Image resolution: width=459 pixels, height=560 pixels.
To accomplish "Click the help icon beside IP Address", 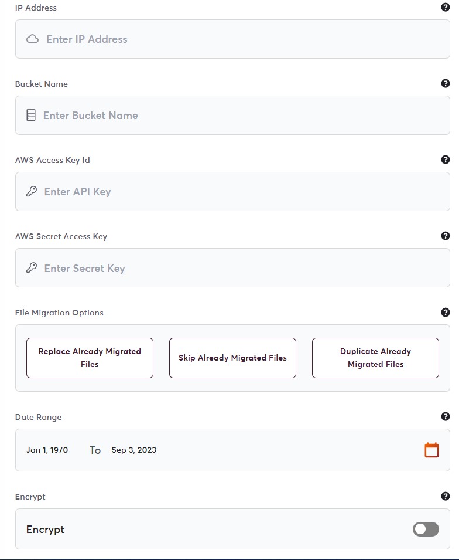I will coord(445,8).
